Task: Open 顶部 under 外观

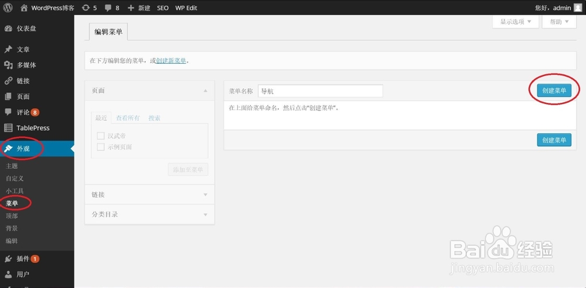Action: point(12,216)
